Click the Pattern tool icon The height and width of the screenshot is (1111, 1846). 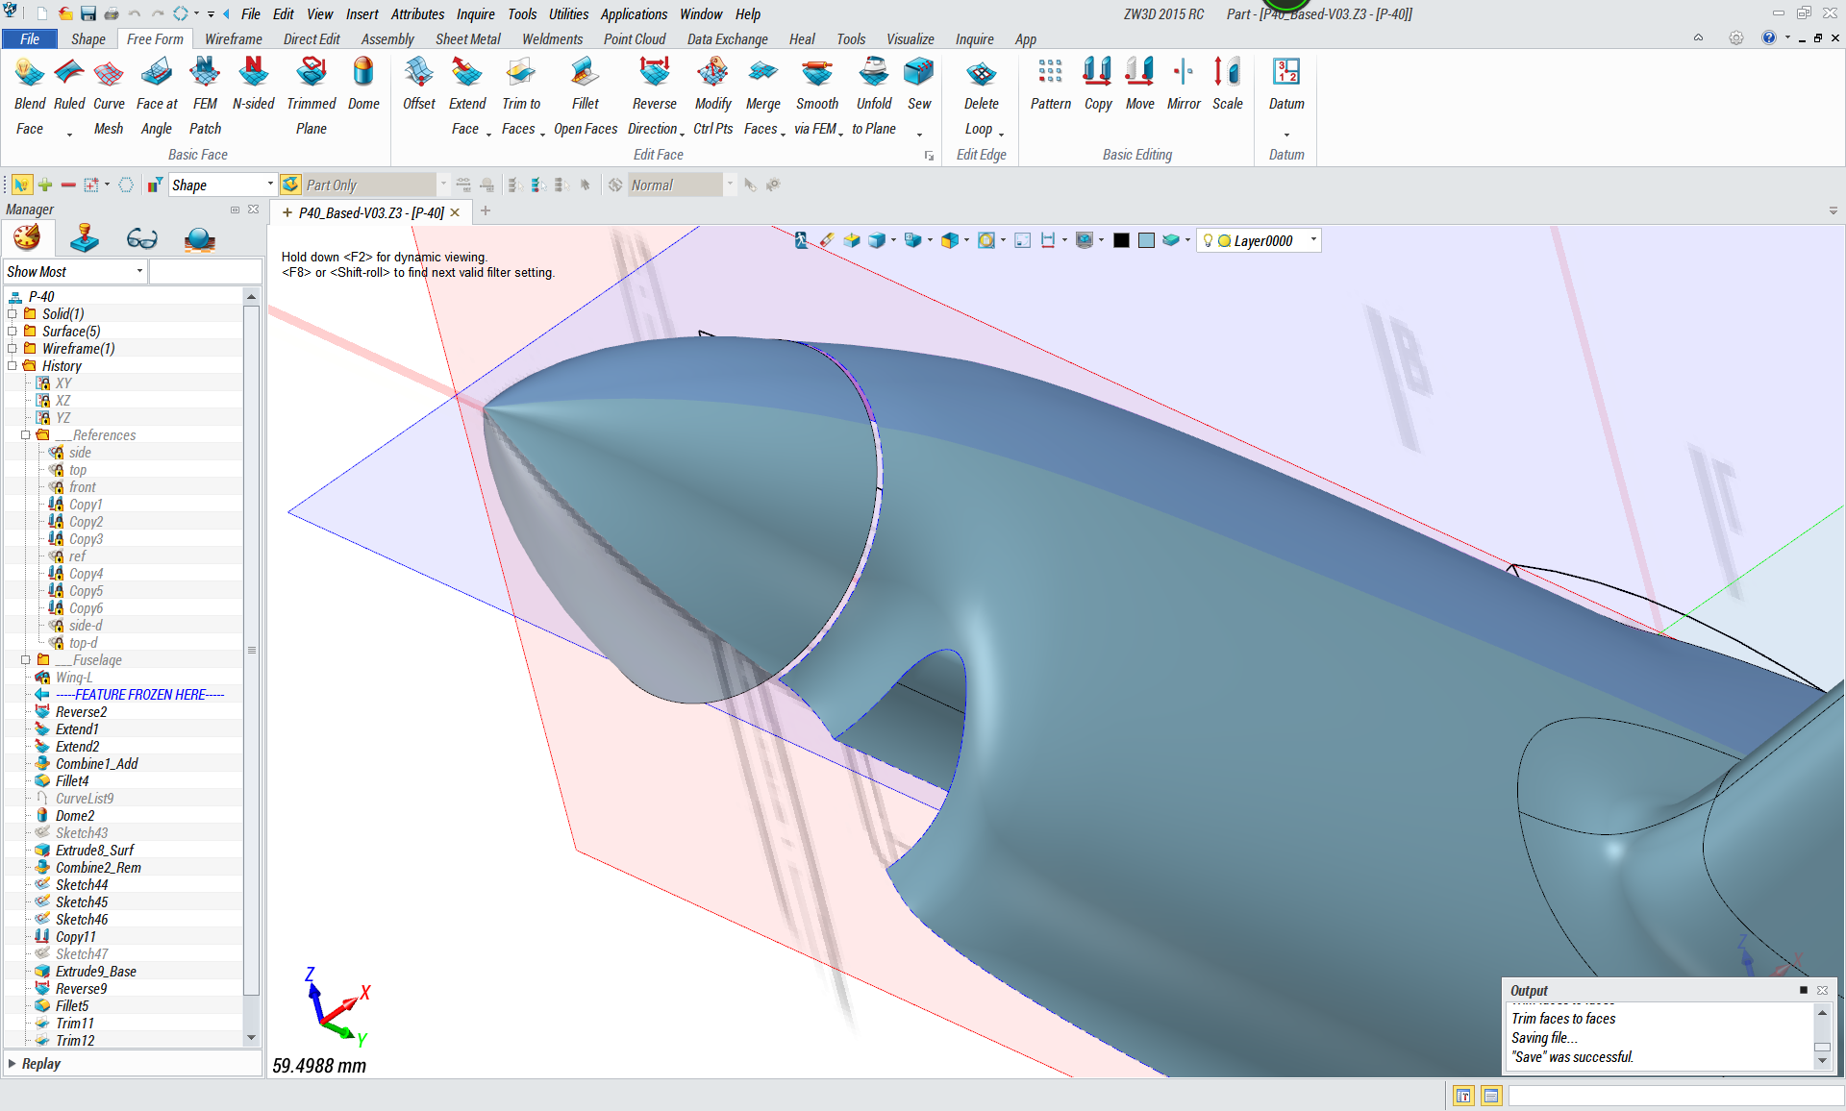pyautogui.click(x=1050, y=73)
